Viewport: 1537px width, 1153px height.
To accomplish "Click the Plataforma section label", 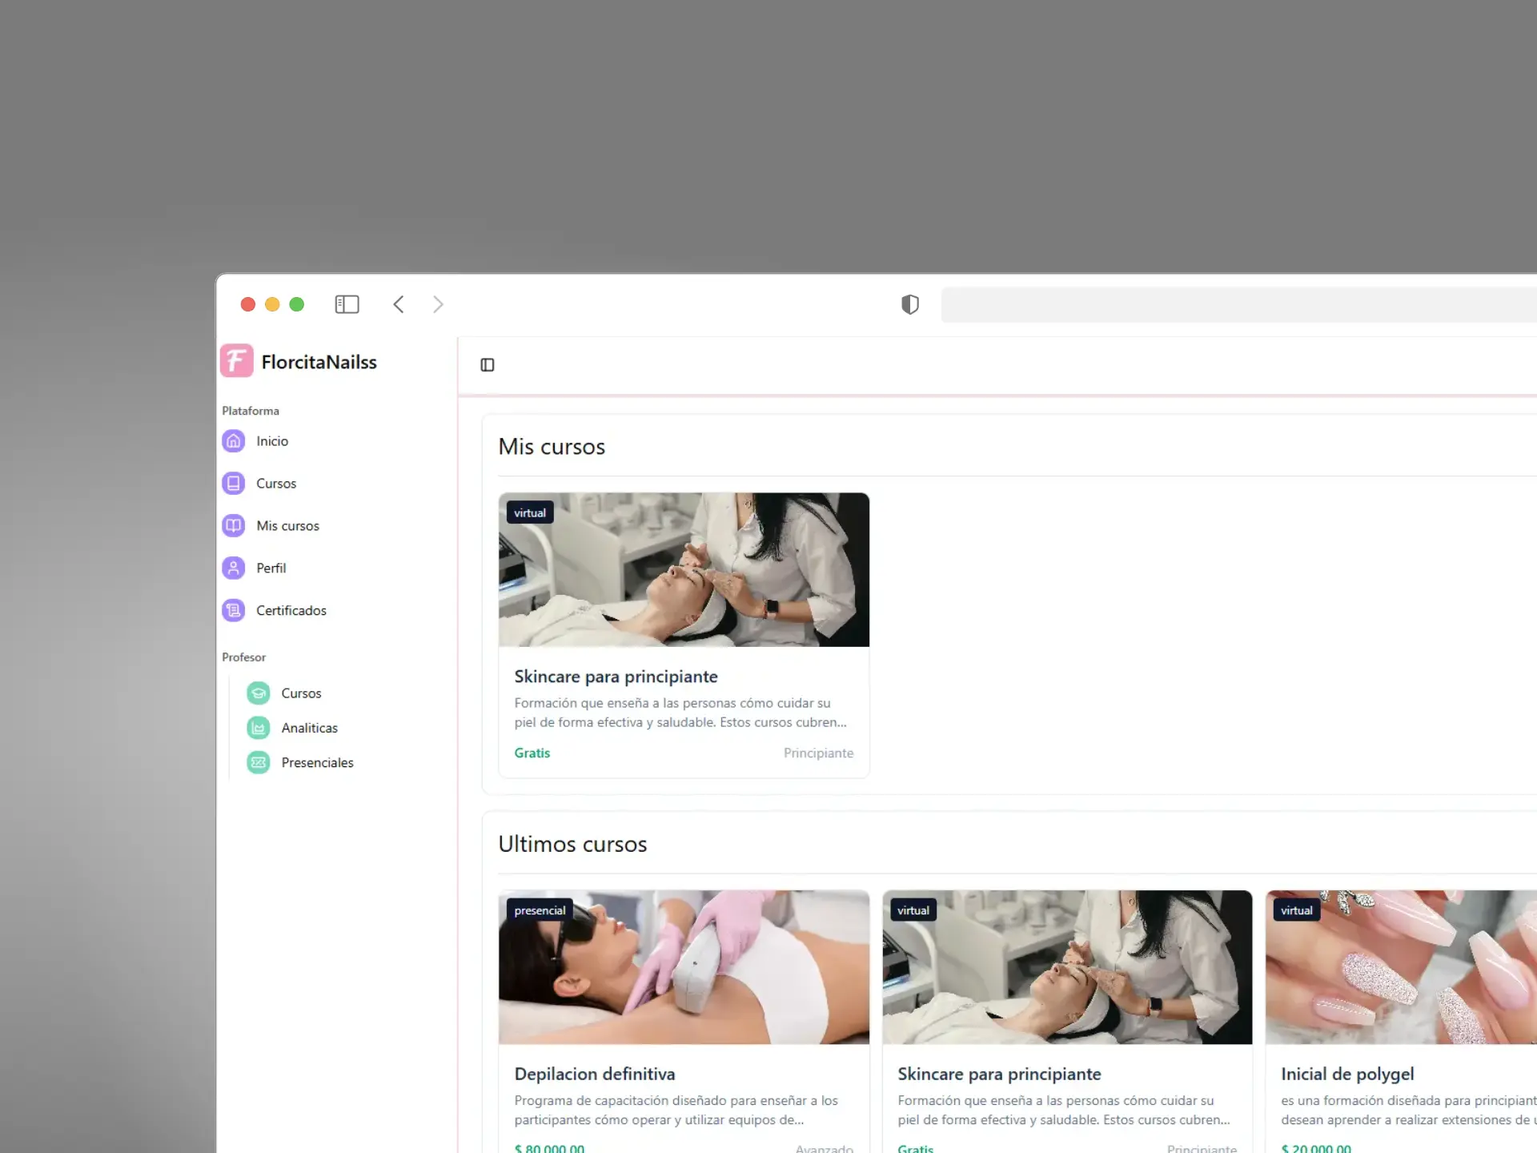I will coord(251,411).
